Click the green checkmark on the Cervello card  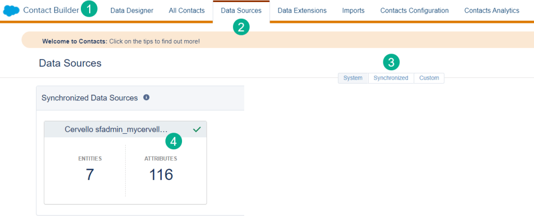click(x=197, y=129)
